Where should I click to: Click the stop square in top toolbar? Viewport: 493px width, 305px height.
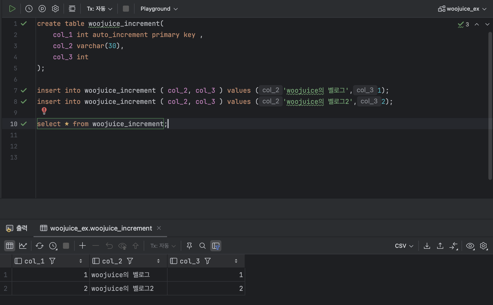(126, 9)
